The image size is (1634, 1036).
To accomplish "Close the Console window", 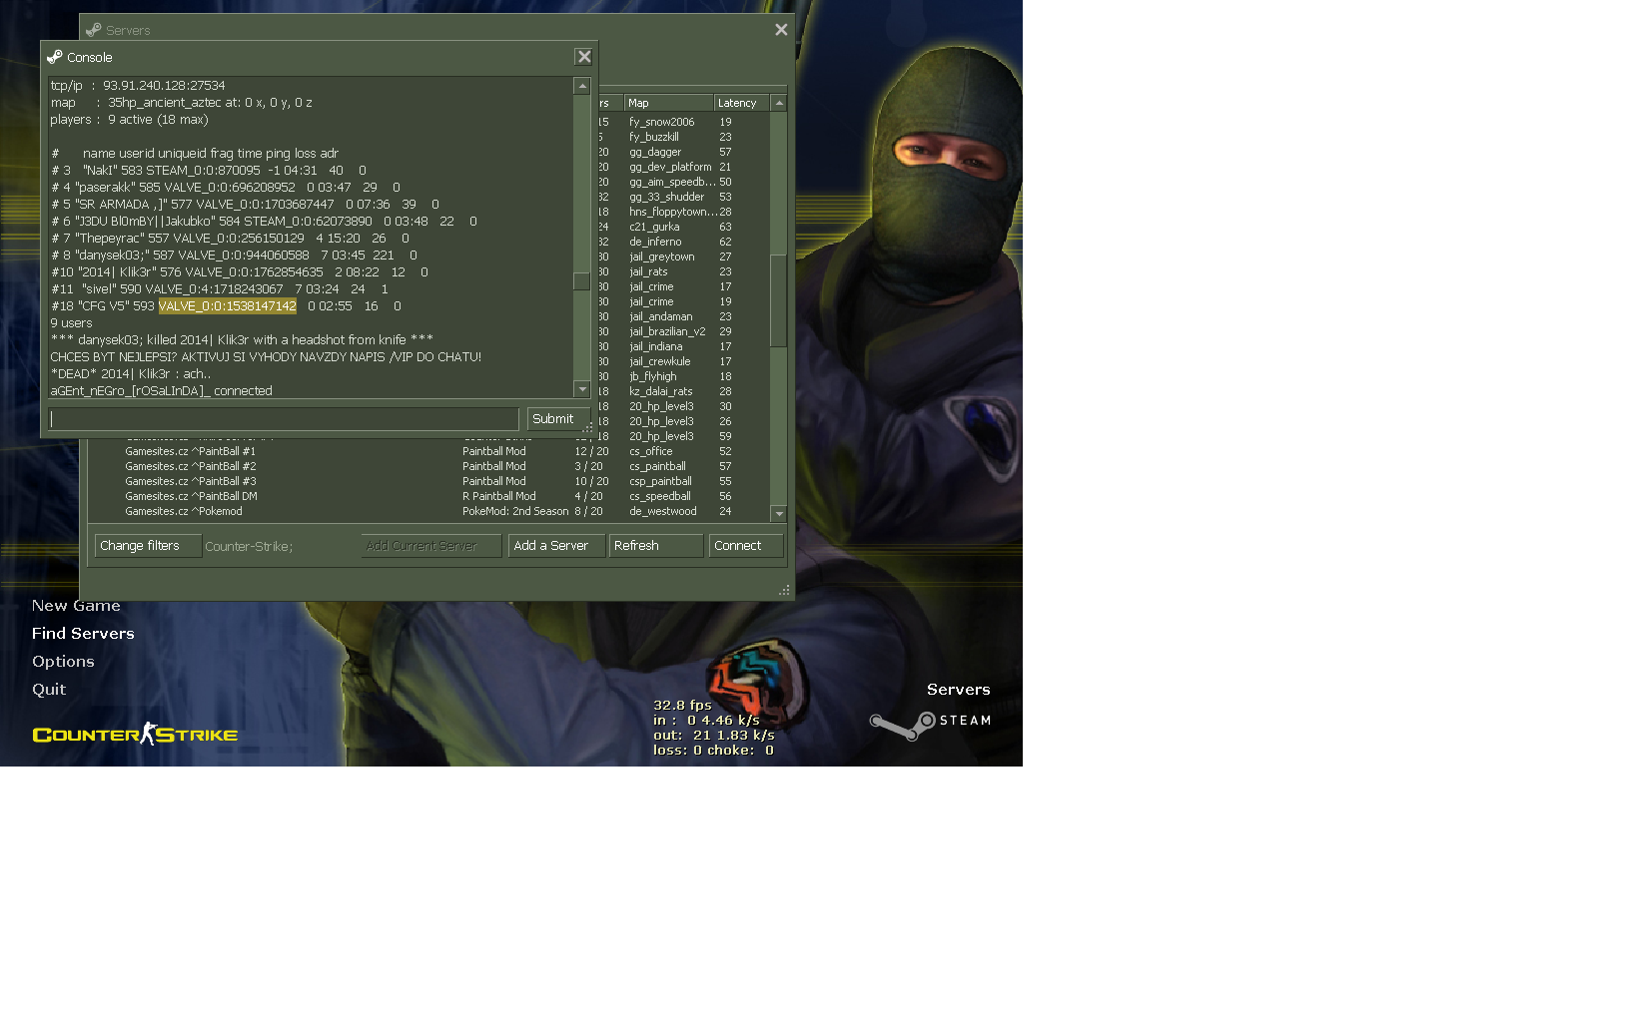I will [584, 57].
